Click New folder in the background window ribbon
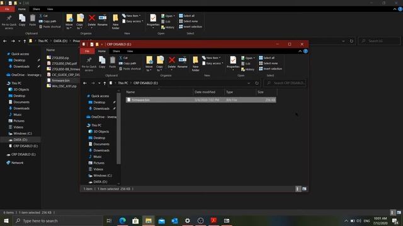The image size is (403, 226). click(x=115, y=21)
